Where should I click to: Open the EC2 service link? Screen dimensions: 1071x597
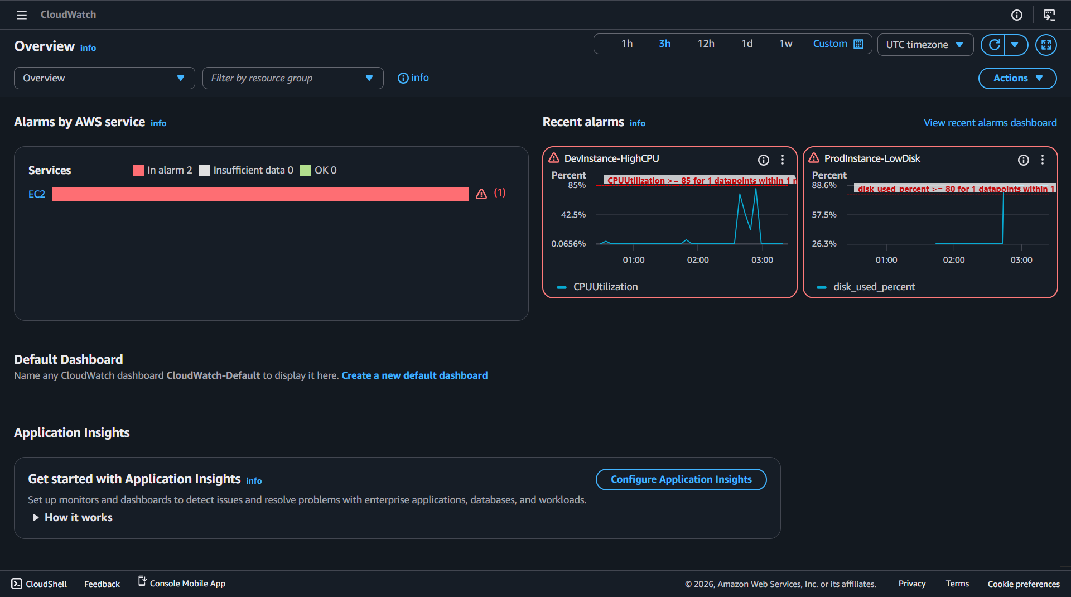37,194
